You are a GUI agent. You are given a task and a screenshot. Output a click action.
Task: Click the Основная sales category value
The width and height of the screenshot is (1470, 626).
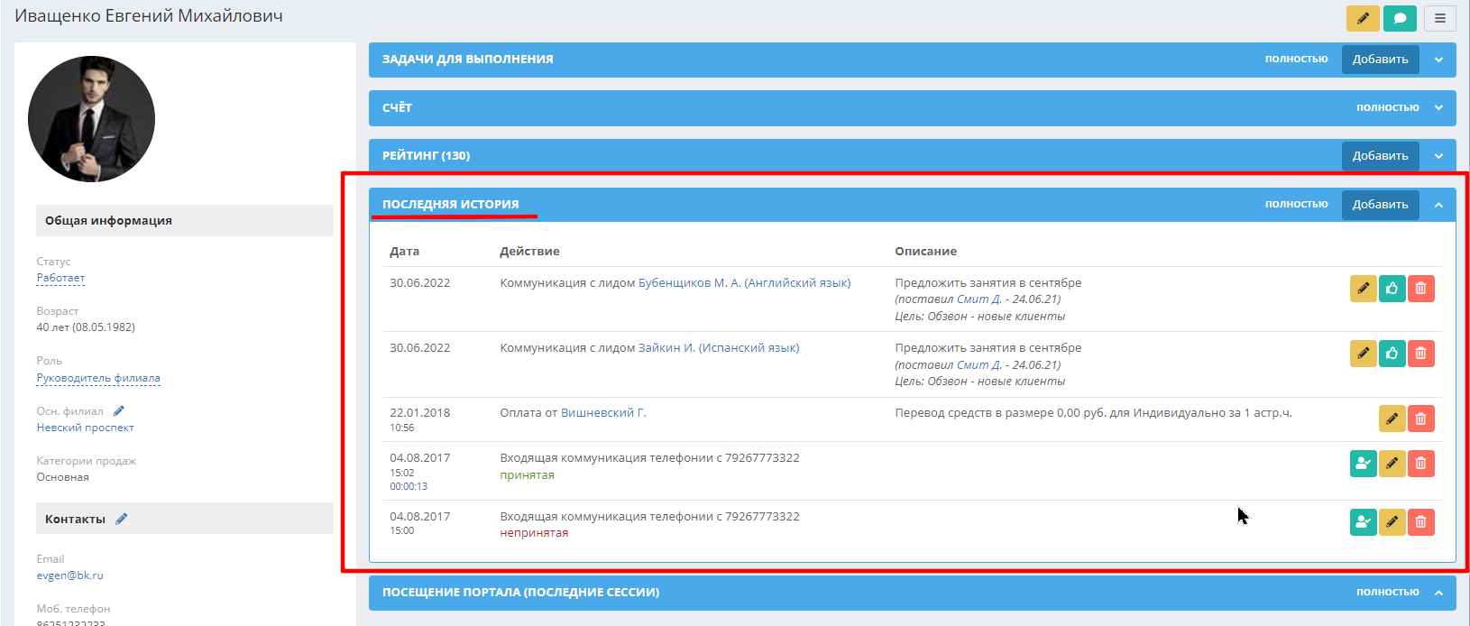(x=62, y=477)
